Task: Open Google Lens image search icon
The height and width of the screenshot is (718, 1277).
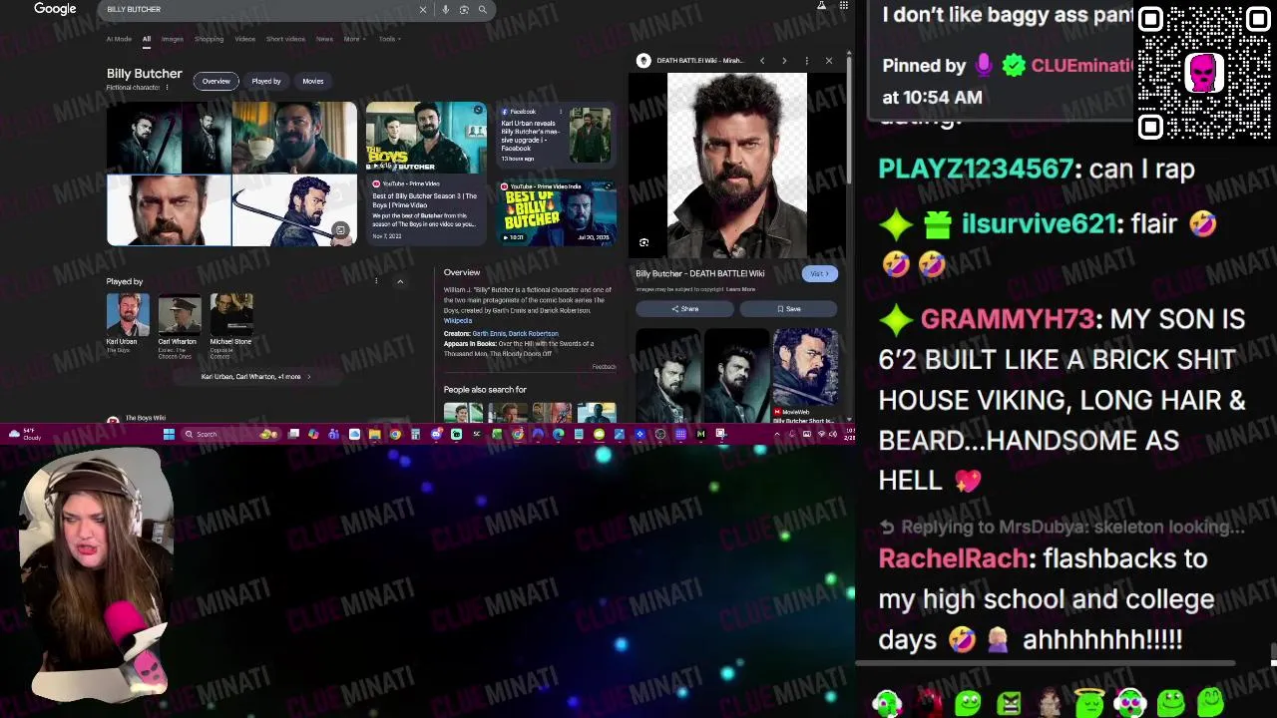Action: point(464,10)
